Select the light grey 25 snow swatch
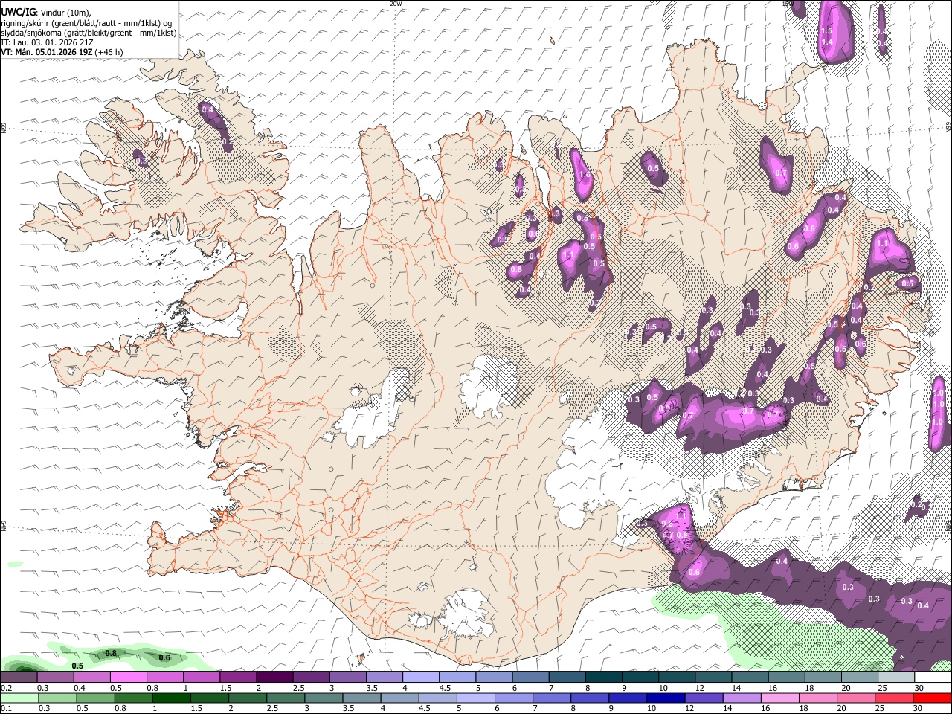Image resolution: width=952 pixels, height=714 pixels. tap(896, 678)
